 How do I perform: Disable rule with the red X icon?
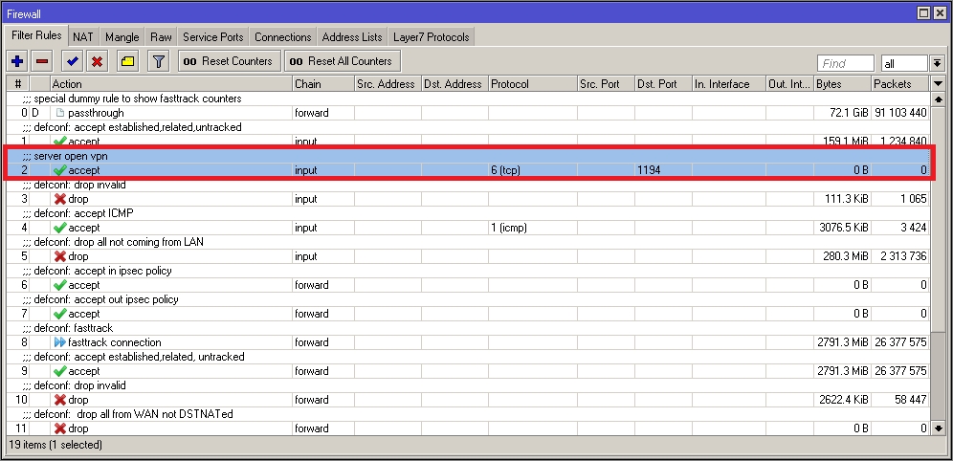point(97,61)
